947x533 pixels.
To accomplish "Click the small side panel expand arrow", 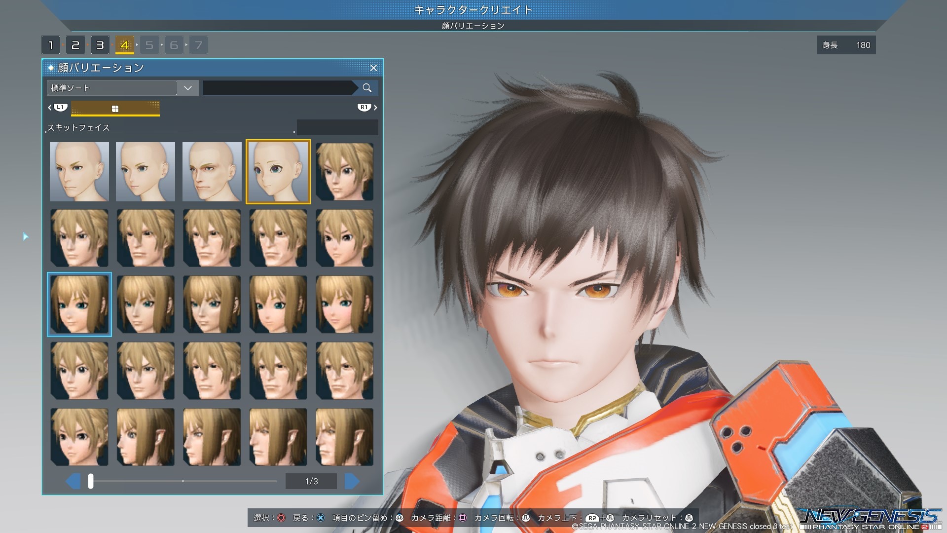I will (x=26, y=237).
